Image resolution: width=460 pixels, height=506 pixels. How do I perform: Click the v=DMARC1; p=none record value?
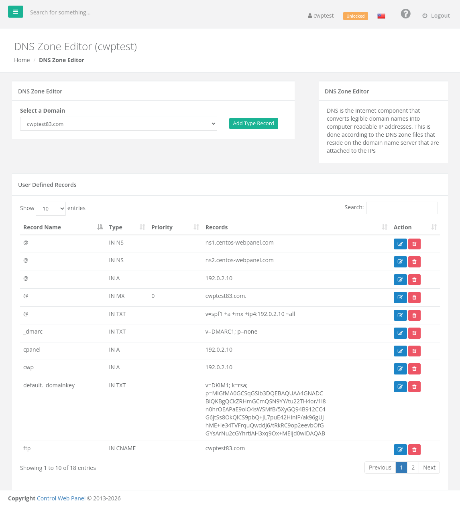pos(231,332)
